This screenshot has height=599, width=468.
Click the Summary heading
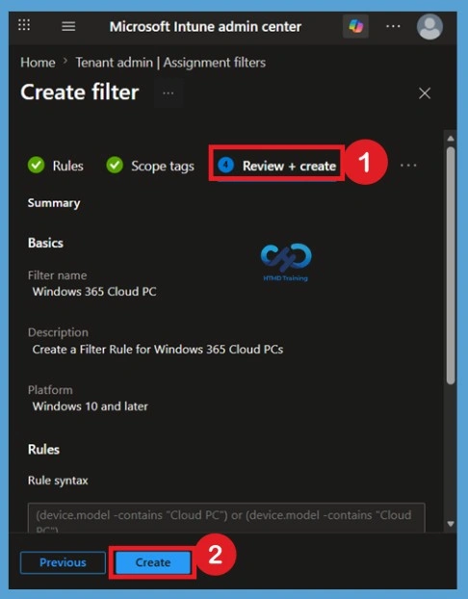pyautogui.click(x=54, y=203)
